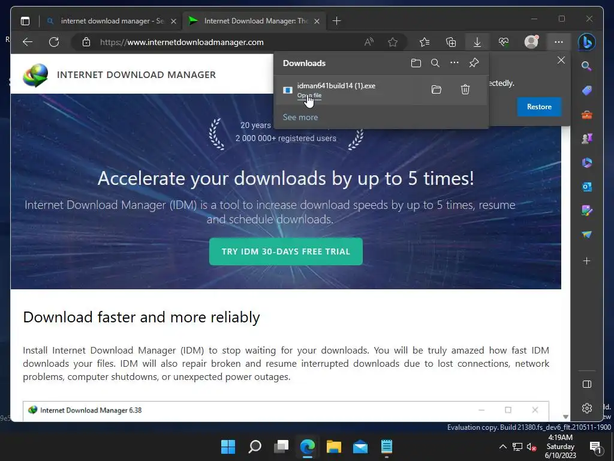The height and width of the screenshot is (461, 614).
Task: Go back using the browser back arrow
Action: (28, 42)
